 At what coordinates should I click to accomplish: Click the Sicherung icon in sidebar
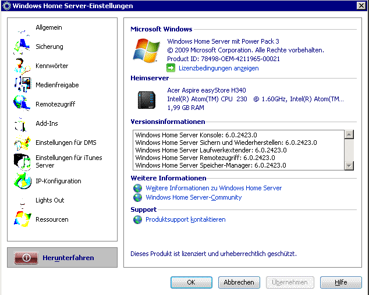22,47
